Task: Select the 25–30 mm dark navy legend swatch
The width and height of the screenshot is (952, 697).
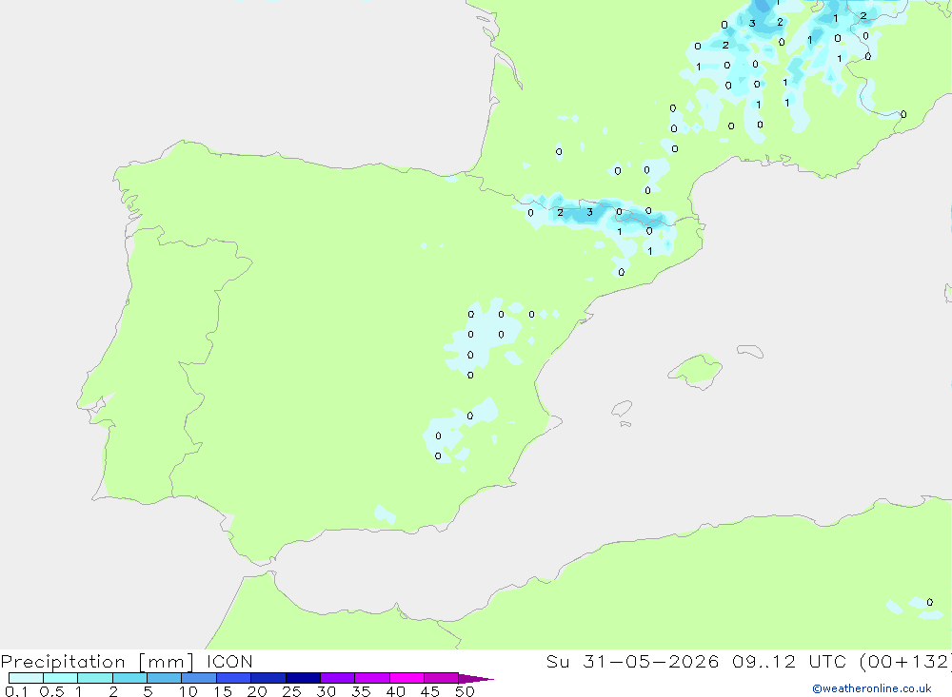Action: [303, 678]
